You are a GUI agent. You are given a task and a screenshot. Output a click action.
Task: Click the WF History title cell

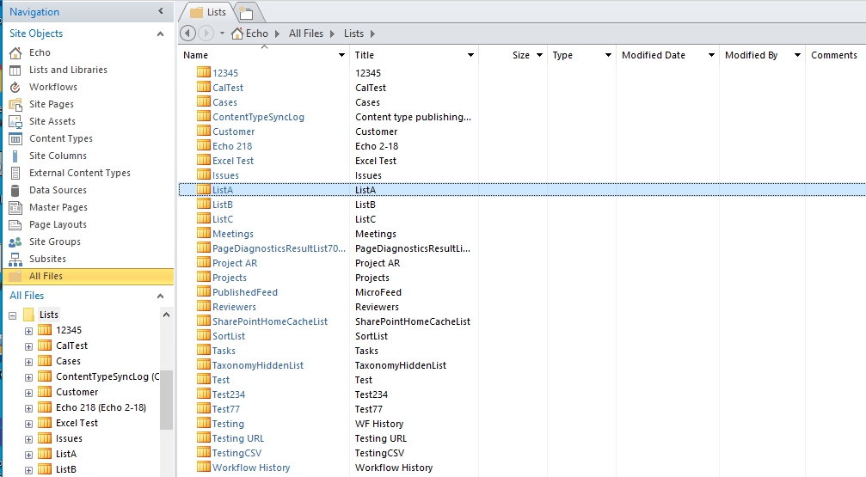point(379,424)
